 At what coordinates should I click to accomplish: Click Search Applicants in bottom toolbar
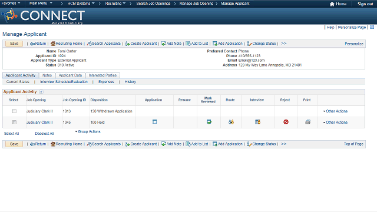pos(104,144)
